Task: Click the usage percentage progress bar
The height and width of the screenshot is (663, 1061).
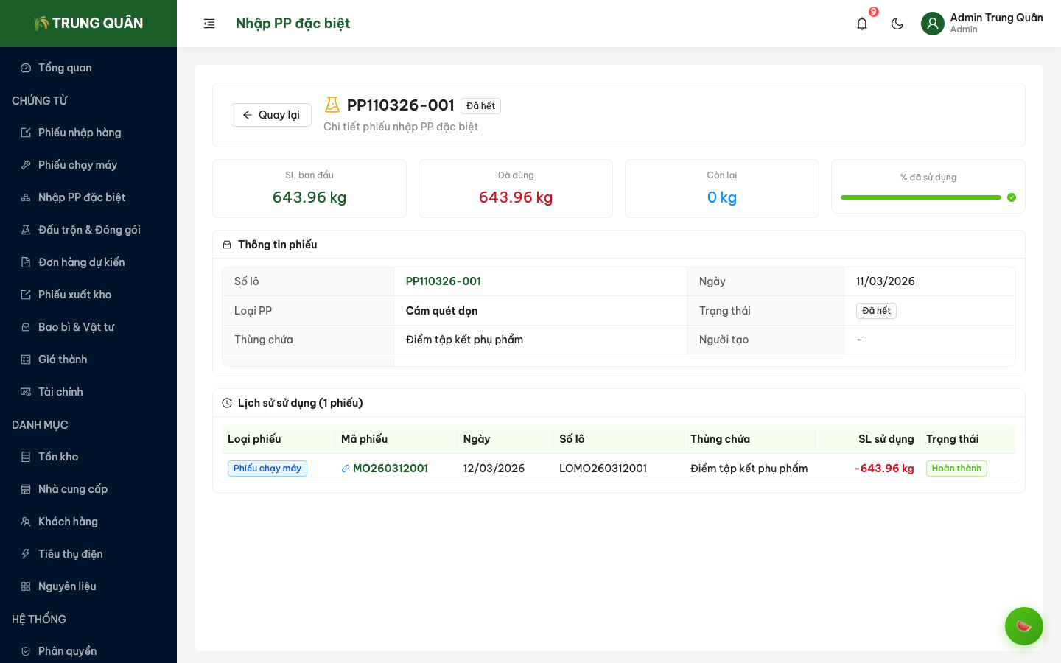Action: coord(920,197)
